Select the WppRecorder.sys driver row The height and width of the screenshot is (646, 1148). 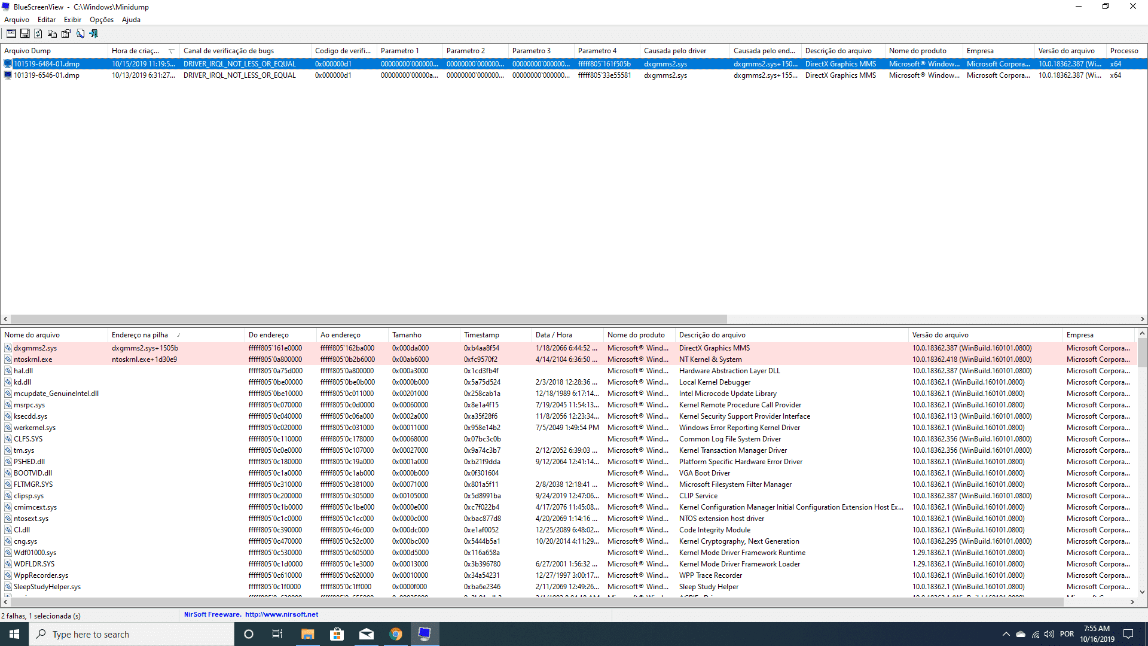569,575
